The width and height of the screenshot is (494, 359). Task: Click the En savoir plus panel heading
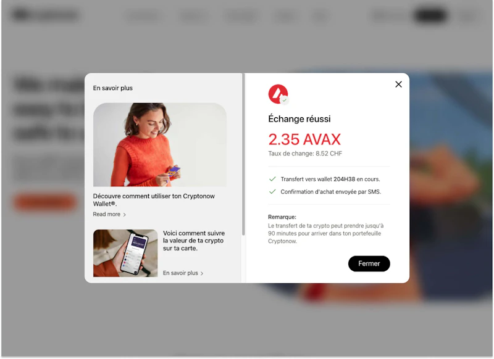pos(113,88)
